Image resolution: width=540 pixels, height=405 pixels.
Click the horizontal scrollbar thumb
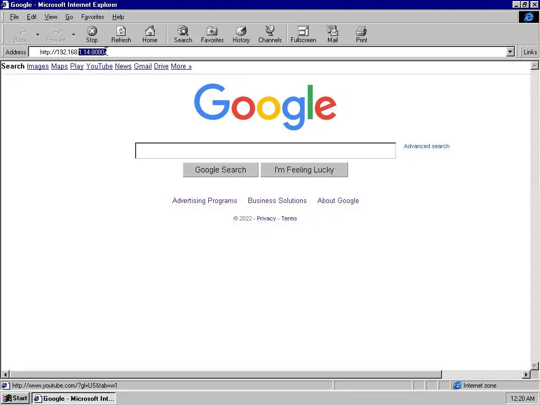point(226,374)
